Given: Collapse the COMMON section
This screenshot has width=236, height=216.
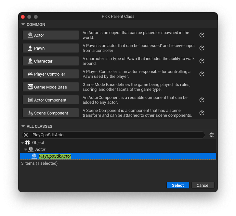Looking at the screenshot, I should pos(23,25).
